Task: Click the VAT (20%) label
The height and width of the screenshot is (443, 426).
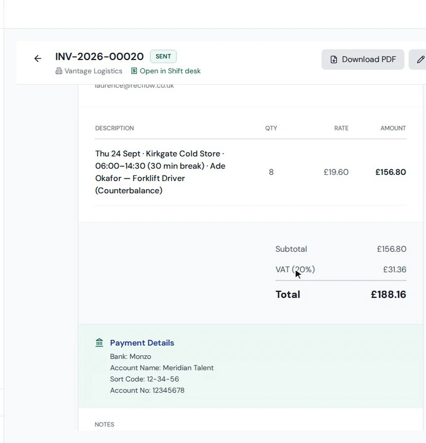Action: pyautogui.click(x=295, y=269)
